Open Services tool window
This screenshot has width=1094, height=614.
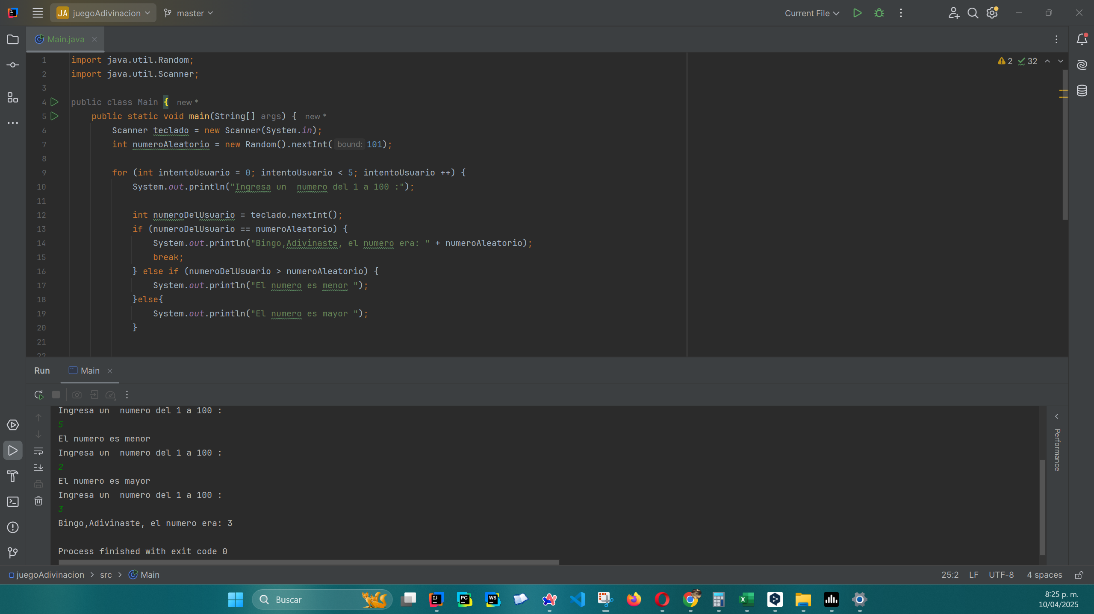coord(13,425)
